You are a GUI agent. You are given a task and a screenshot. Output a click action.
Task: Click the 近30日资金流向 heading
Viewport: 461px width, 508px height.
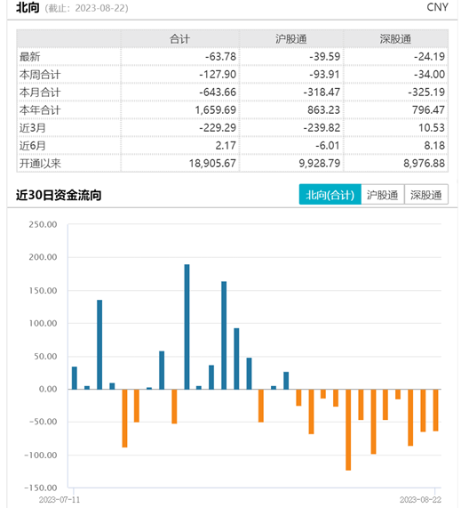click(59, 196)
